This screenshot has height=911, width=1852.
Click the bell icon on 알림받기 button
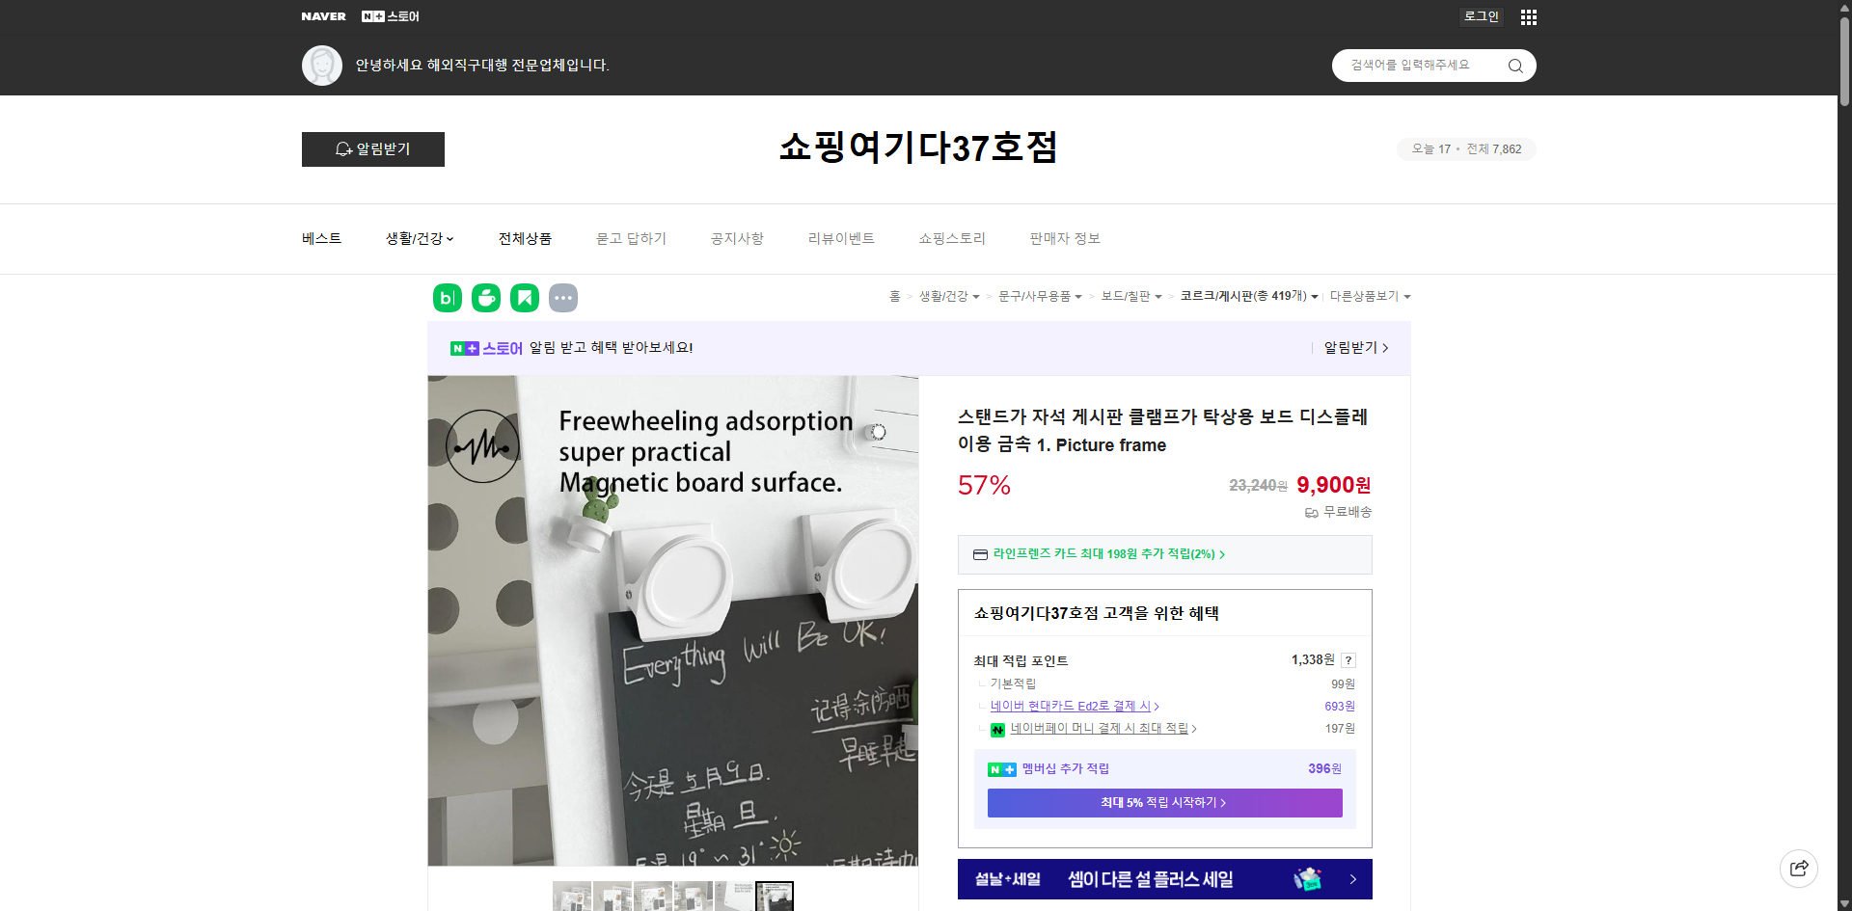[x=343, y=149]
